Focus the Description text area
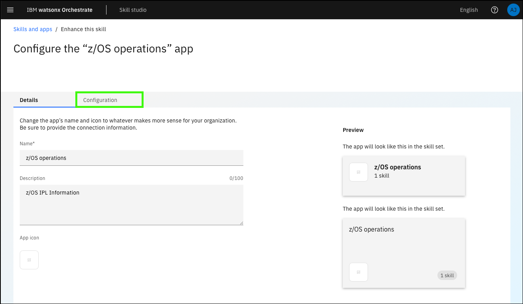The image size is (523, 304). (x=131, y=205)
